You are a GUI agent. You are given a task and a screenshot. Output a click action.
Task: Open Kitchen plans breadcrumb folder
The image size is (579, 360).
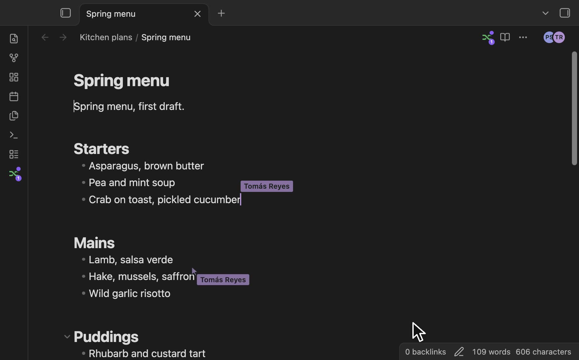[x=106, y=37]
